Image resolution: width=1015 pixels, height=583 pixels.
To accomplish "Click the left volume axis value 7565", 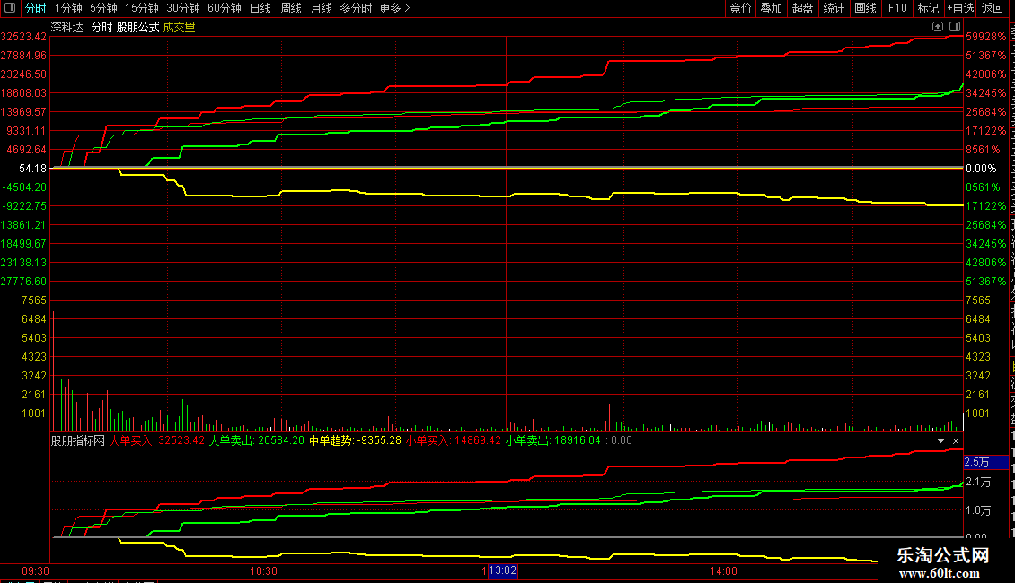I will pyautogui.click(x=34, y=300).
